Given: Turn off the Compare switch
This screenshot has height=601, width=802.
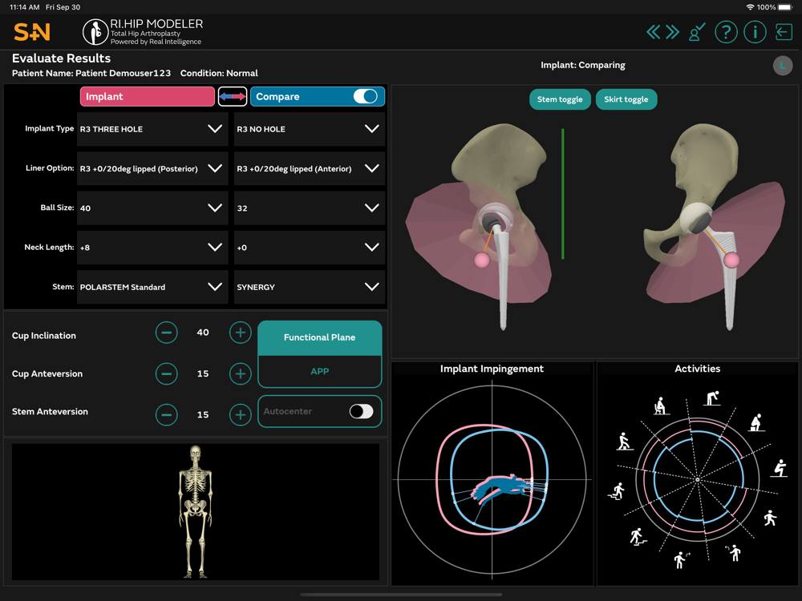Looking at the screenshot, I should (x=365, y=97).
